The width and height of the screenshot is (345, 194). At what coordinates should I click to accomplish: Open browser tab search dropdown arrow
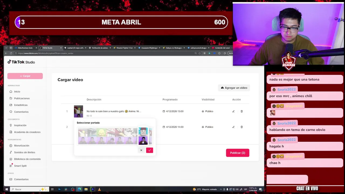6,48
